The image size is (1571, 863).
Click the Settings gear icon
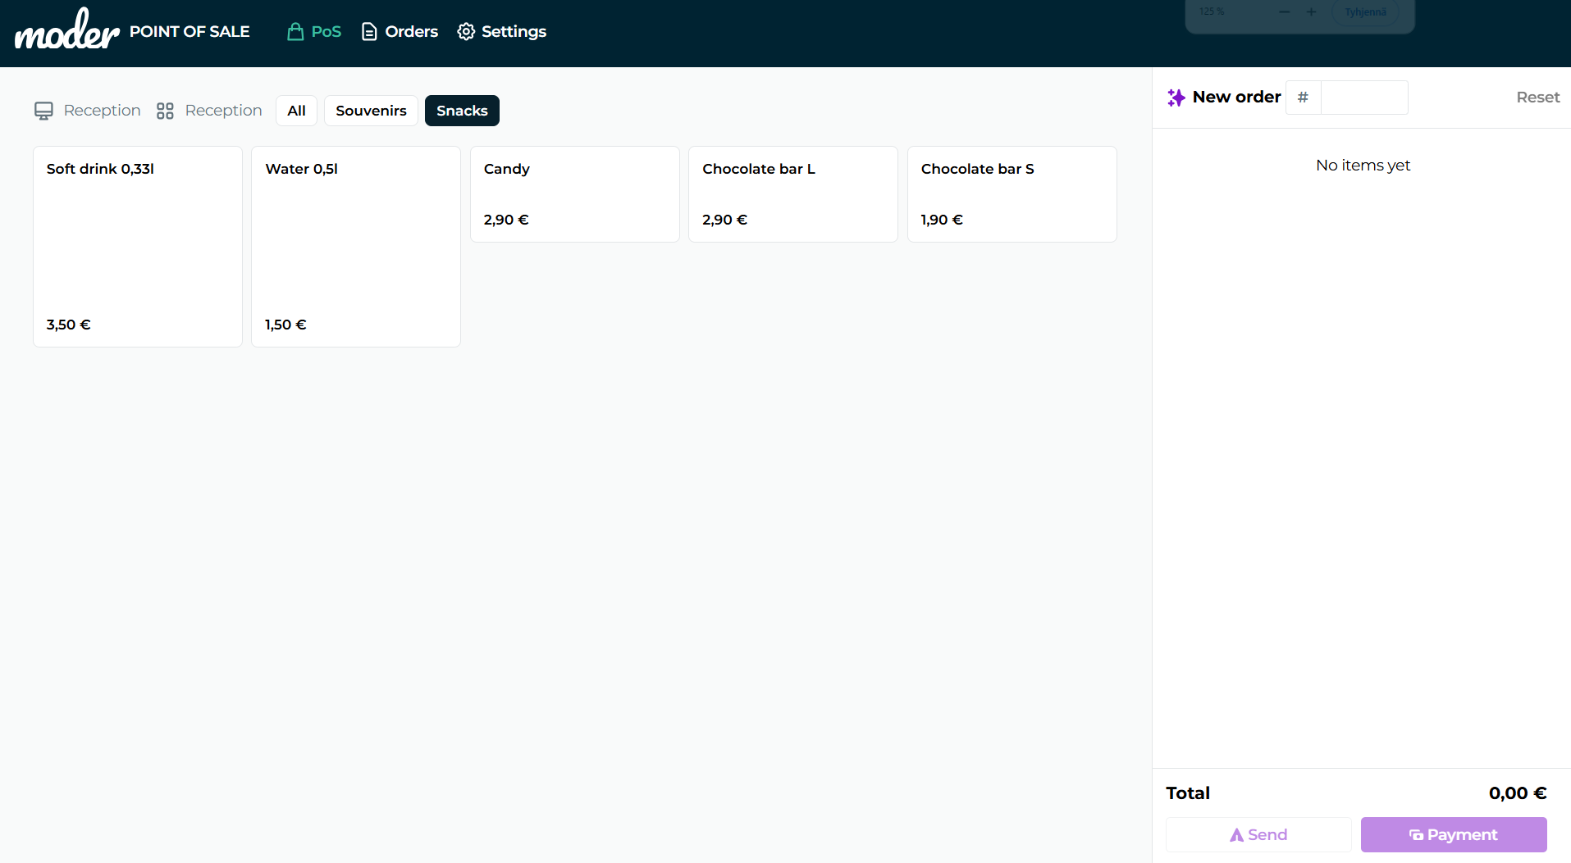click(x=466, y=31)
